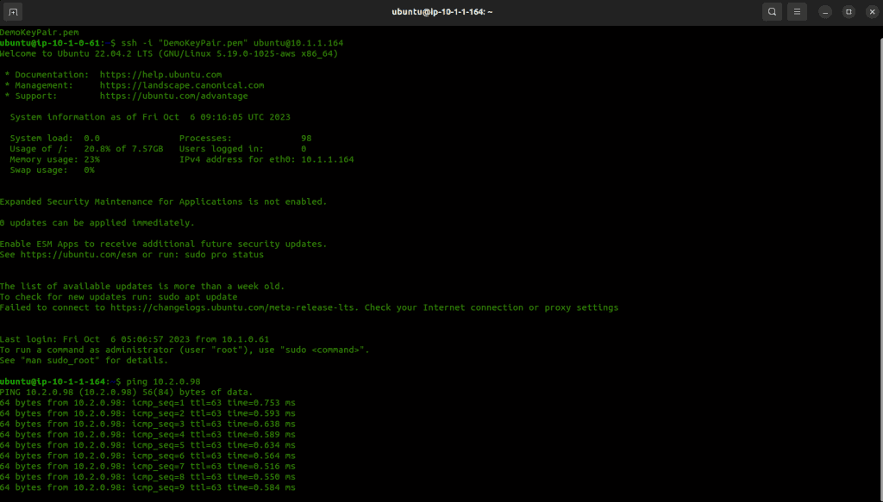Click the terminal search icon
Screen dimensions: 883x502
tap(772, 11)
